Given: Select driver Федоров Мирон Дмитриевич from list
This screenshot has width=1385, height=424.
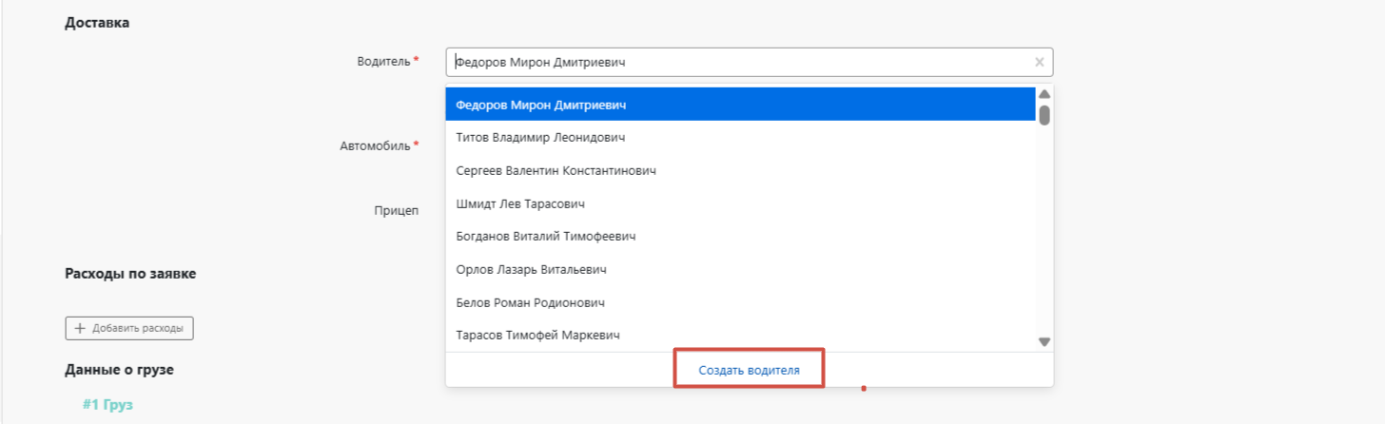Looking at the screenshot, I should pyautogui.click(x=540, y=105).
